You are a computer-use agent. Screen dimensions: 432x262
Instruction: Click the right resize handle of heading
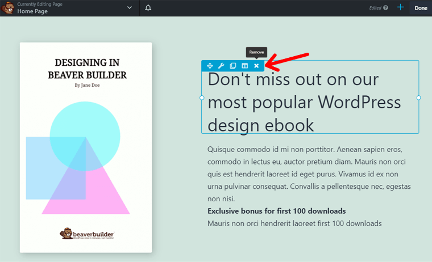coord(419,98)
